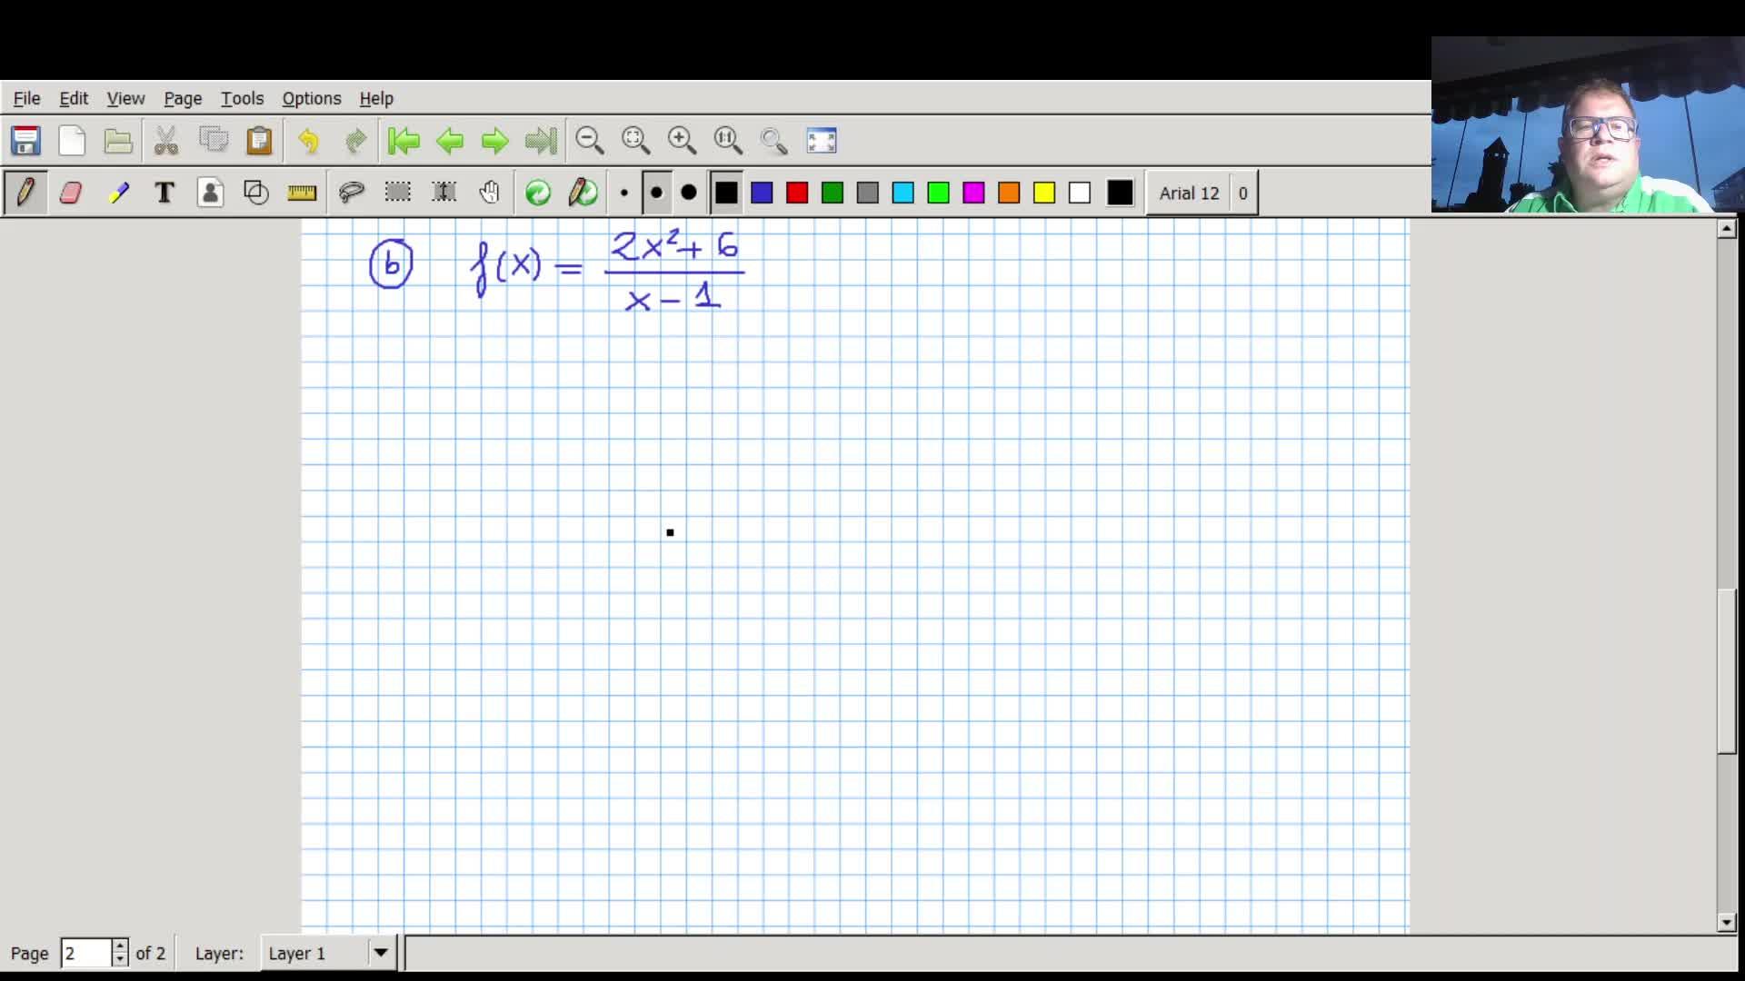
Task: Choose the Hand tool
Action: click(490, 193)
